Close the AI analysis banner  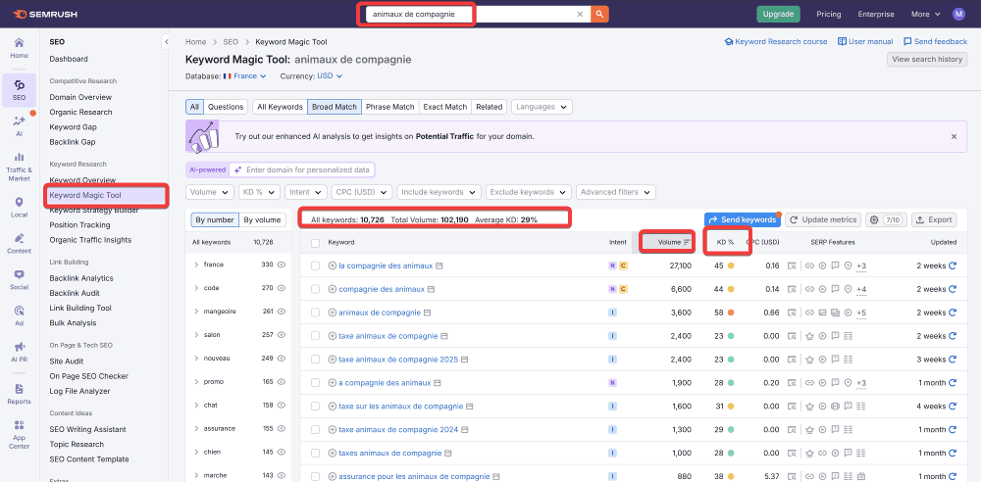click(954, 137)
